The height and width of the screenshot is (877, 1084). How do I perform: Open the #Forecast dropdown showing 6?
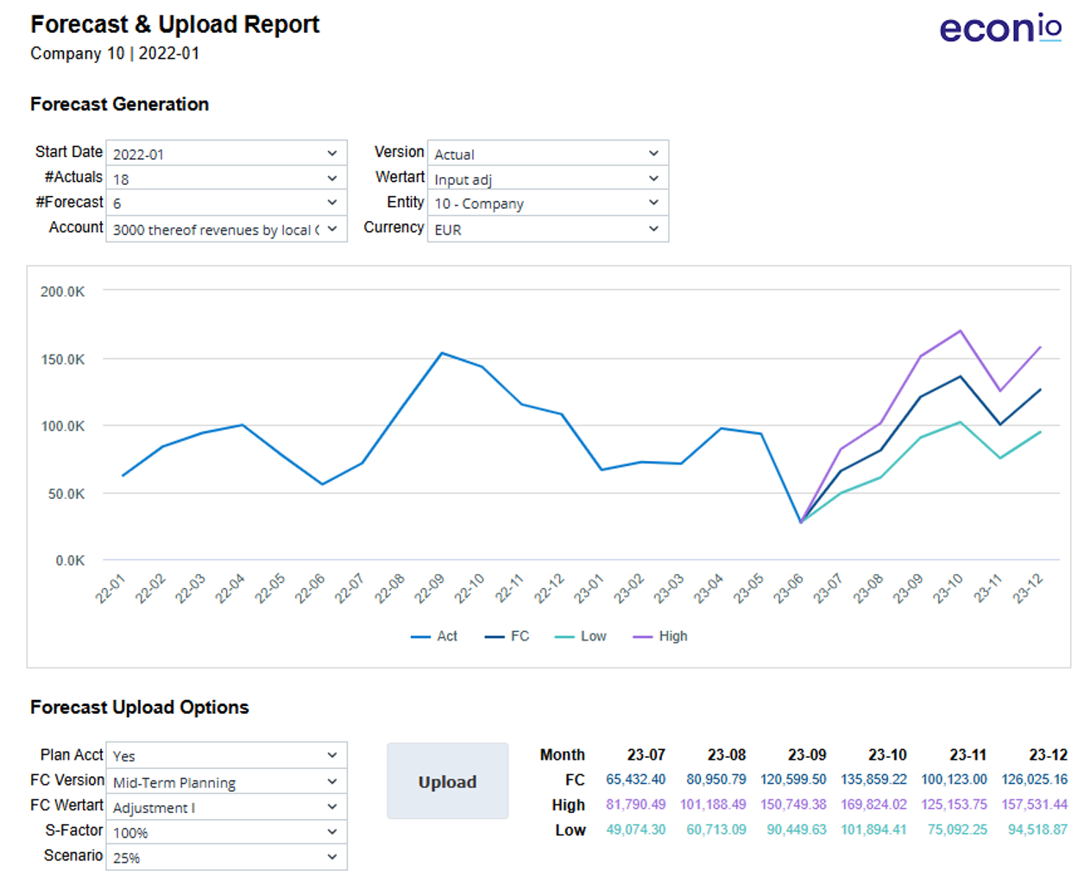[226, 203]
